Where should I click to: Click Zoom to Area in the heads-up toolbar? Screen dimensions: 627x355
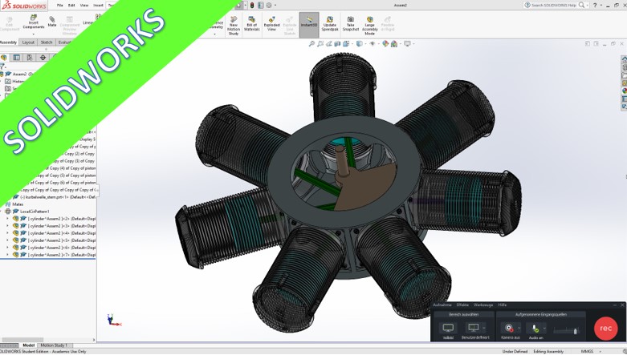pyautogui.click(x=320, y=43)
